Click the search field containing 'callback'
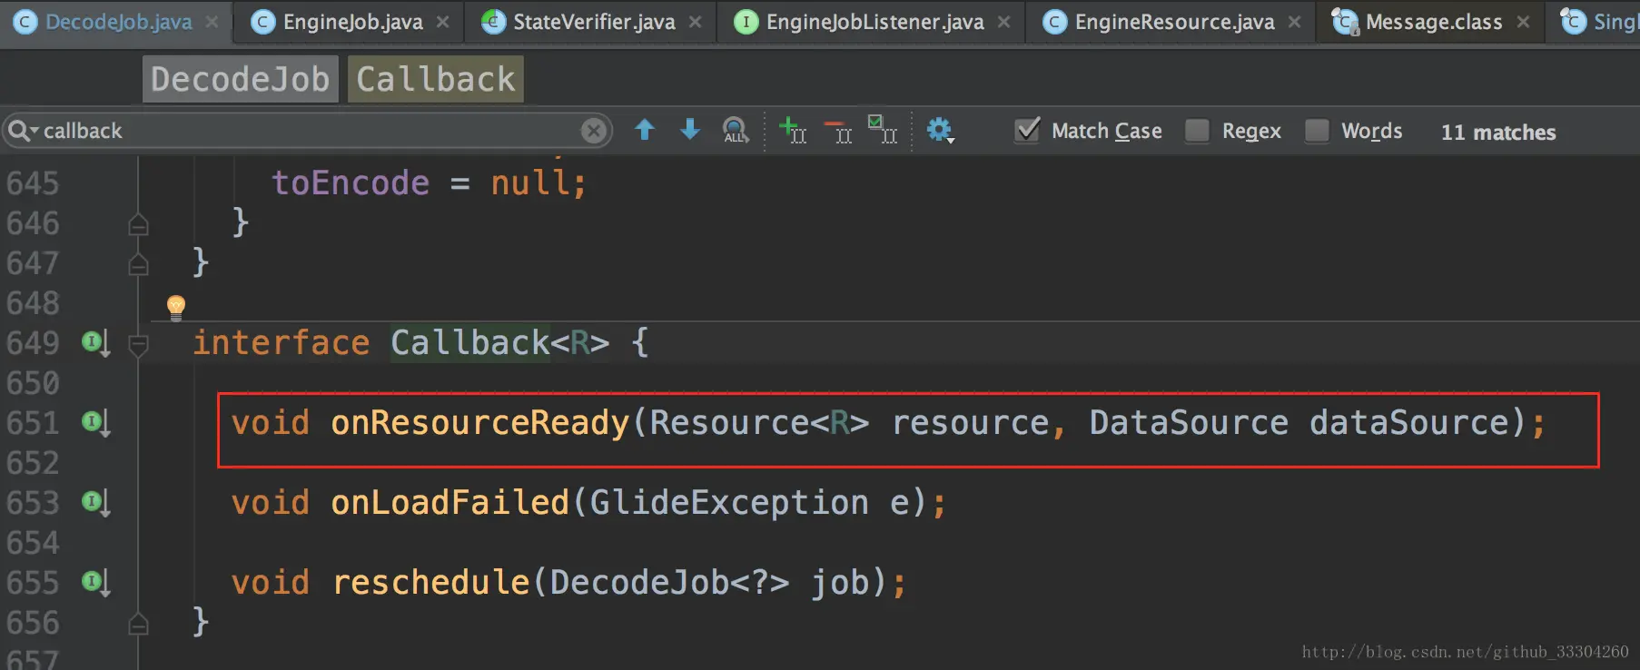1640x670 pixels. point(309,131)
